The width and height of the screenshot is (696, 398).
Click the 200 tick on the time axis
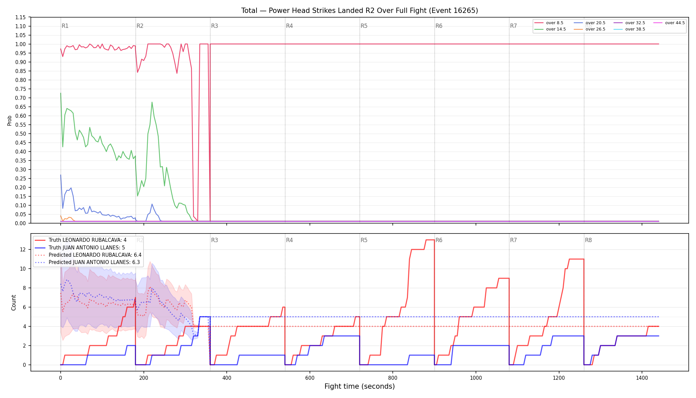coord(144,378)
